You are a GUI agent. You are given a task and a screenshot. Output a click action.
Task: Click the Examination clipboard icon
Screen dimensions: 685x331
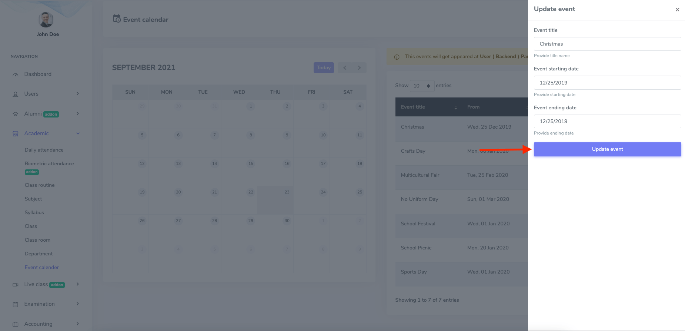16,304
